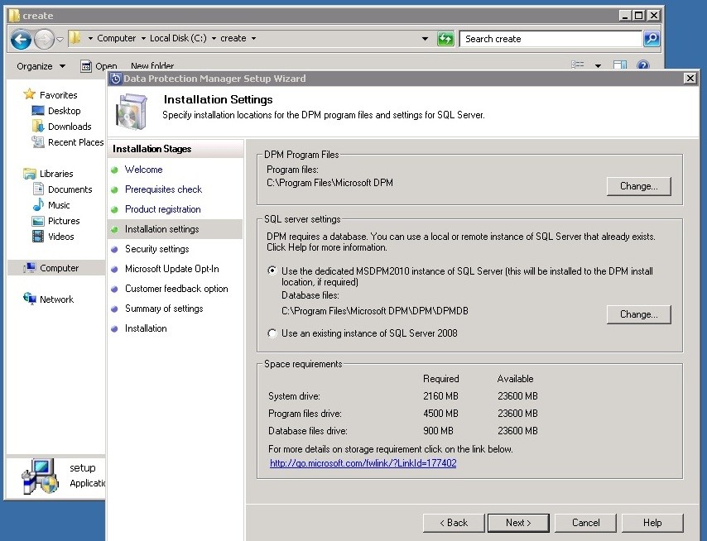Click Next to continue setup
Screen dimensions: 707x541
click(x=518, y=523)
